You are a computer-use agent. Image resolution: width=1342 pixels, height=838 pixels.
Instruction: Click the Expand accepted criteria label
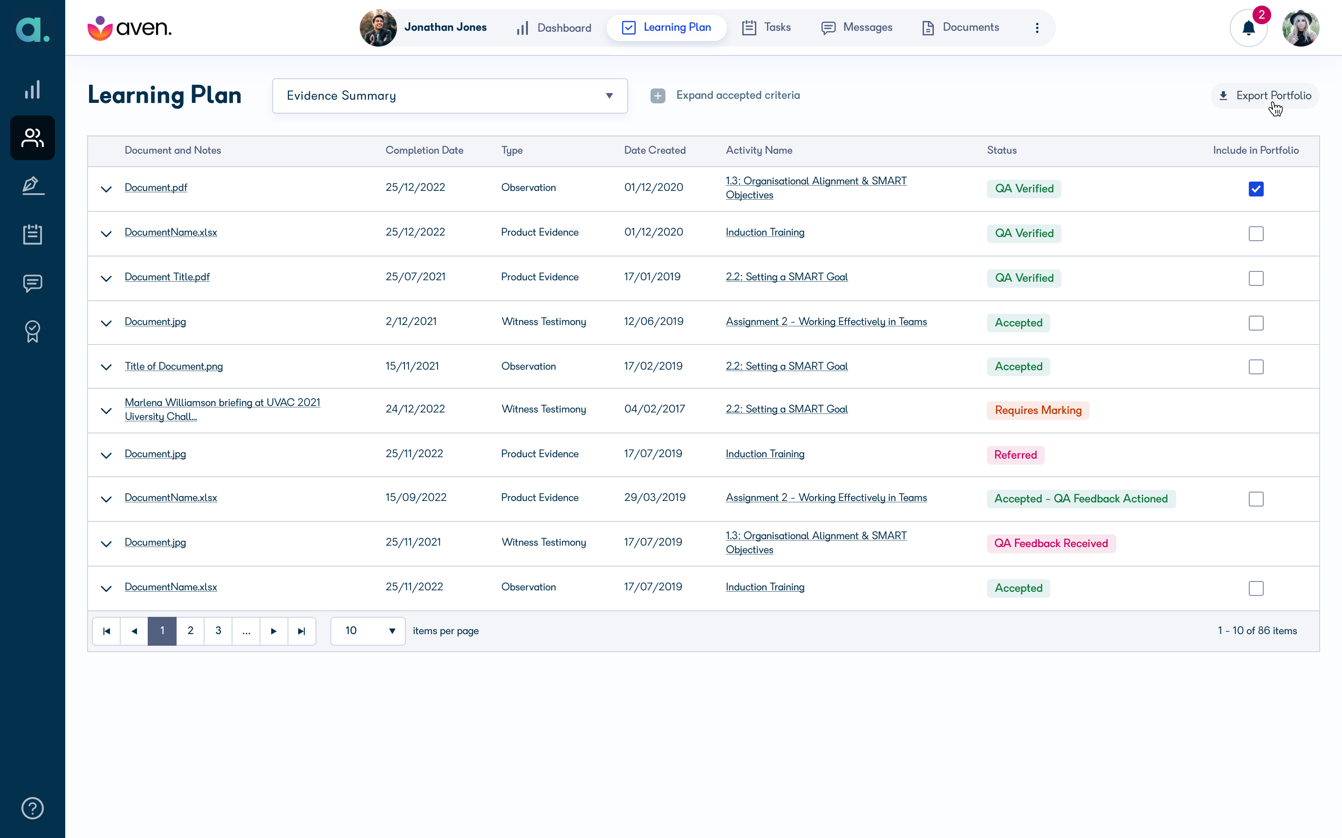(738, 95)
